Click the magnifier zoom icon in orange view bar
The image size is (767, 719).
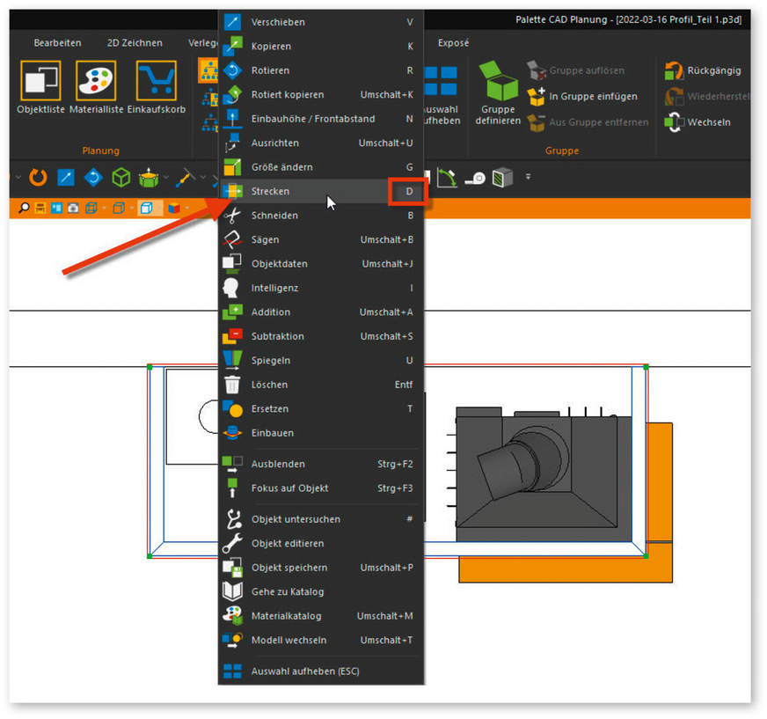(x=24, y=208)
